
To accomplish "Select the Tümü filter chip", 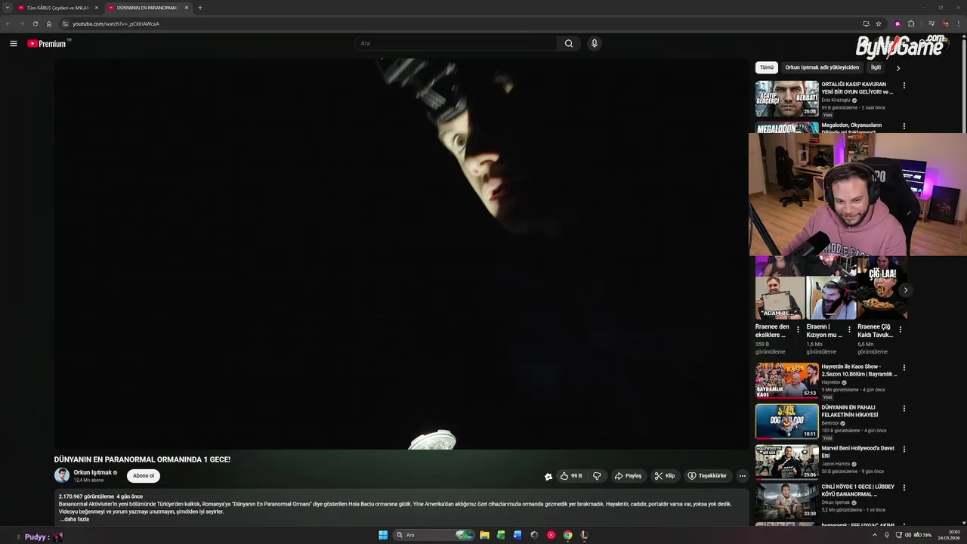I will 767,67.
